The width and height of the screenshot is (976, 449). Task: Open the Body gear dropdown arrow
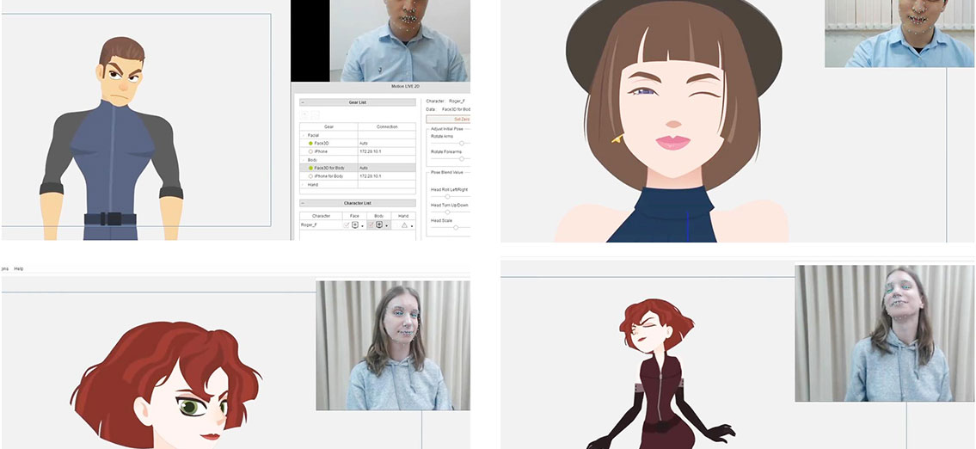click(x=387, y=226)
